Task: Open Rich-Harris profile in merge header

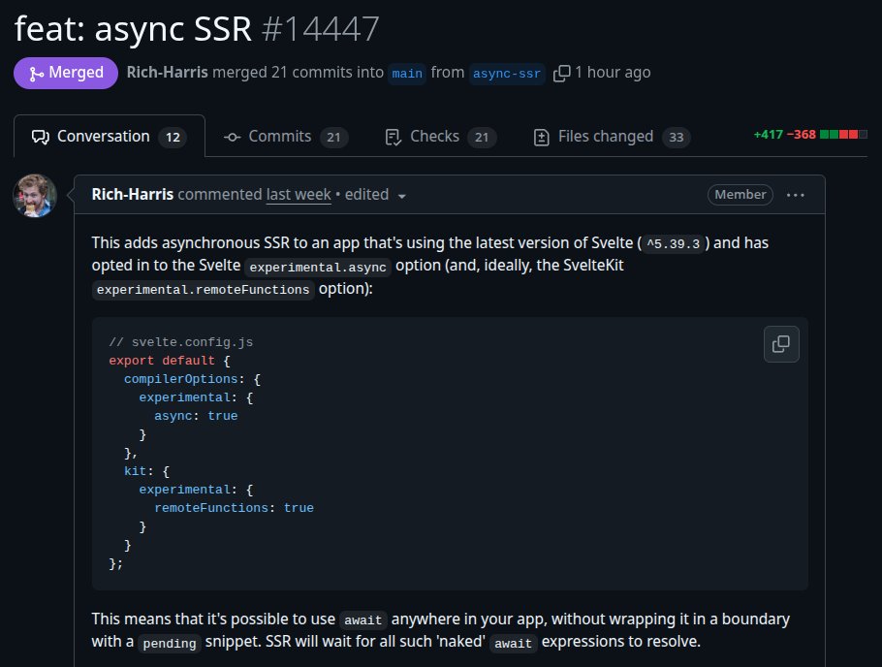Action: pos(167,72)
